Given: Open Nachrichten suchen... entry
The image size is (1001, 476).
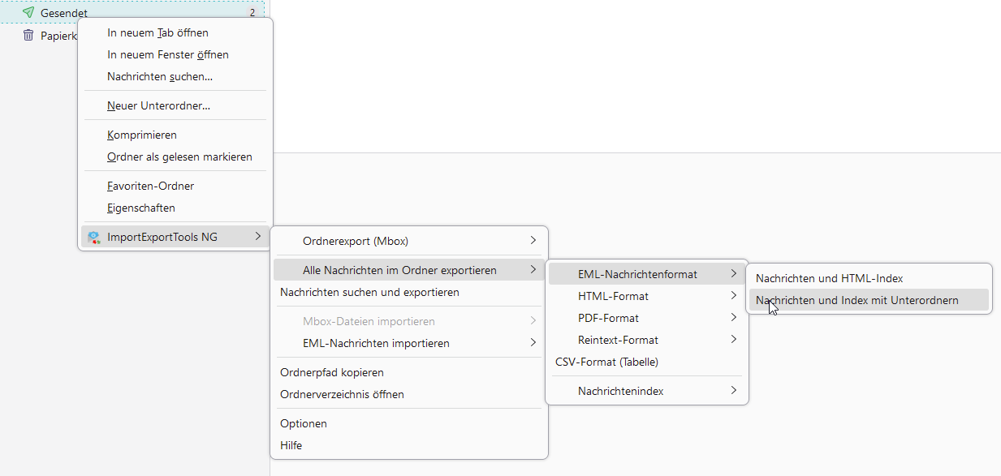Looking at the screenshot, I should [x=160, y=76].
